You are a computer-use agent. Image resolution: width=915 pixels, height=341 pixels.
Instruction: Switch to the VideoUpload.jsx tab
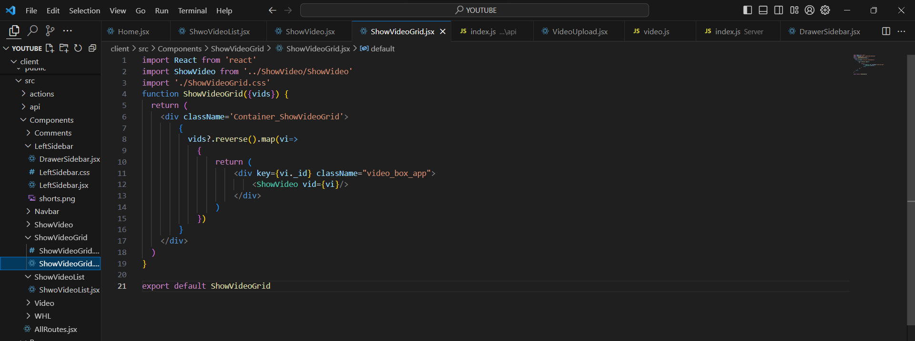click(x=579, y=31)
